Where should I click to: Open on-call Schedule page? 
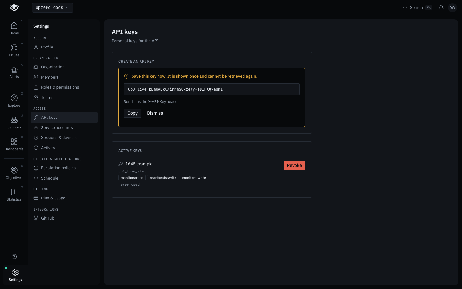[x=64, y=178]
